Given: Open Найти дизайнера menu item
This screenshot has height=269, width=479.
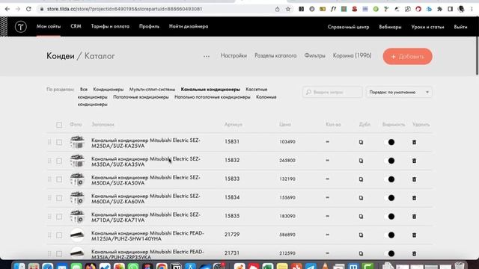Looking at the screenshot, I should pyautogui.click(x=189, y=26).
